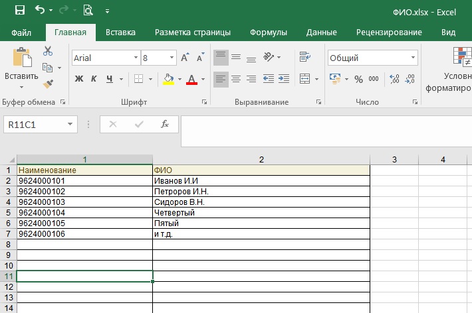
Task: Switch to the Главная tab
Action: (70, 32)
